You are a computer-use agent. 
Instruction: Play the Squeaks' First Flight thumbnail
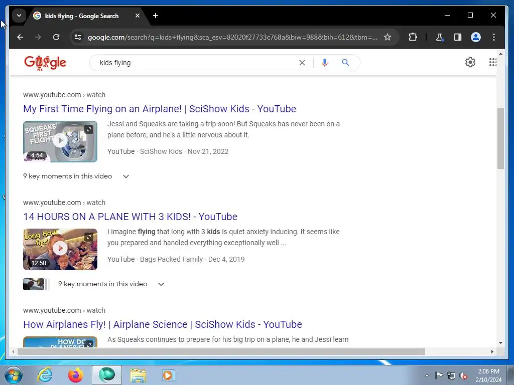[60, 141]
